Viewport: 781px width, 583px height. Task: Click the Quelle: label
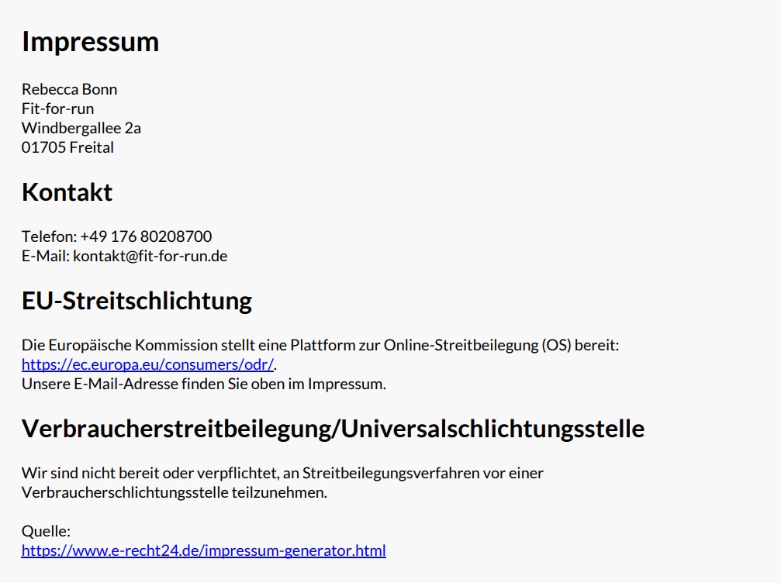point(46,531)
